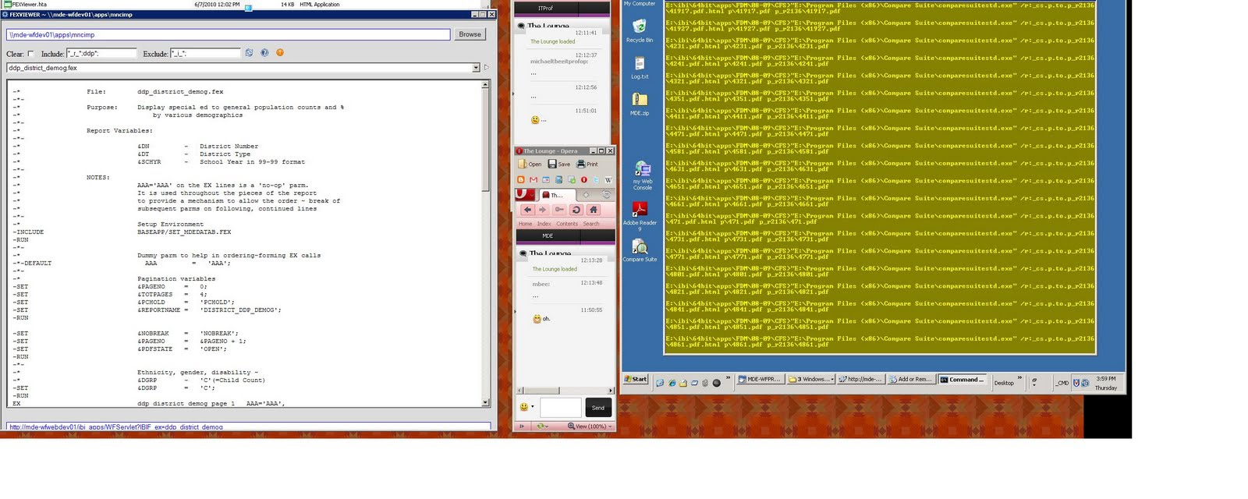Click the refresh icon beside Exclude field
Screen dimensions: 1248x499
click(x=249, y=53)
